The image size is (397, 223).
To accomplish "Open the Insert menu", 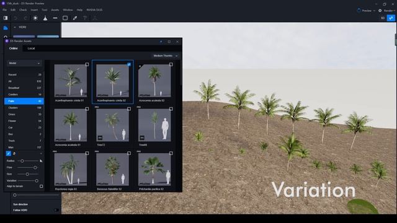I will [34, 10].
